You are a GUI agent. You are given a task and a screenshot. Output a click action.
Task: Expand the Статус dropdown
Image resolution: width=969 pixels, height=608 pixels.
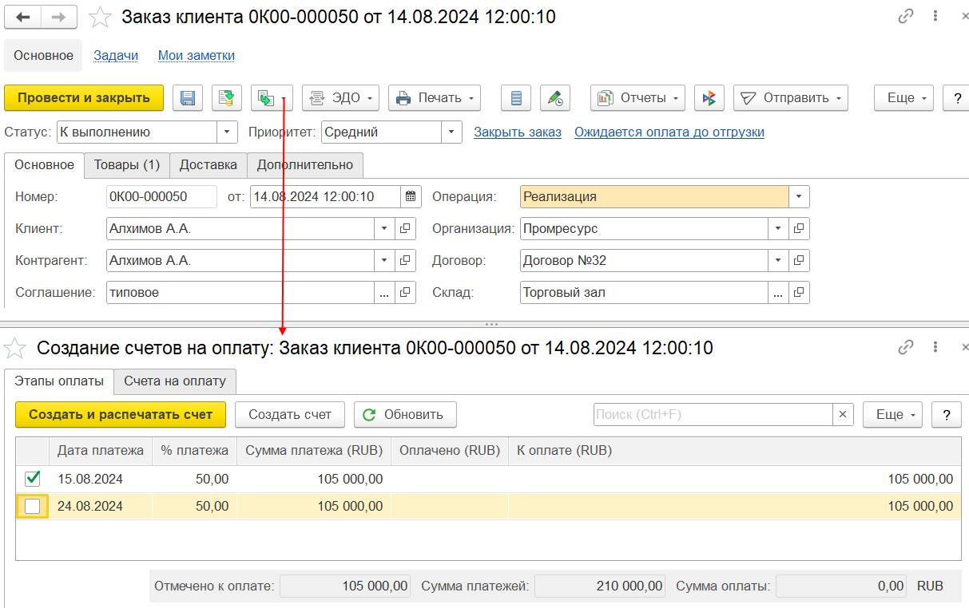coord(228,132)
